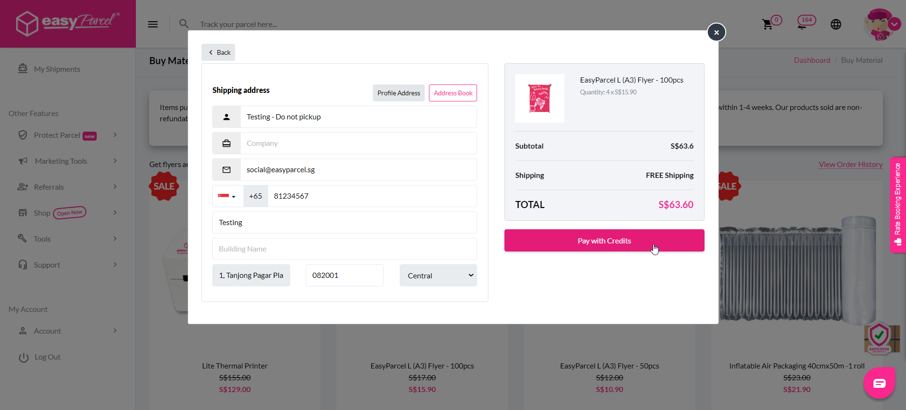Click the envelope icon beside email field
This screenshot has width=906, height=410.
[226, 170]
